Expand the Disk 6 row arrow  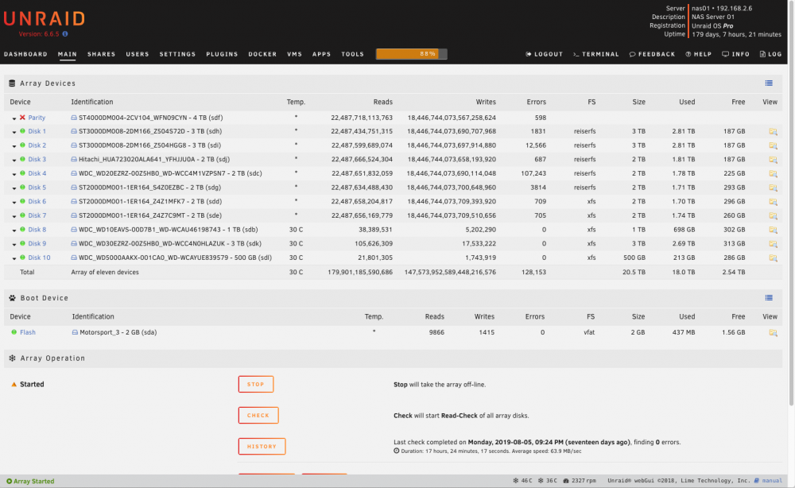coord(14,202)
